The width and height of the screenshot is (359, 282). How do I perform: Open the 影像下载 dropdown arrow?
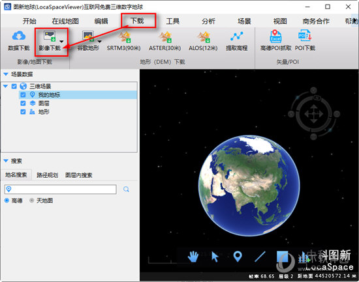[x=61, y=42]
